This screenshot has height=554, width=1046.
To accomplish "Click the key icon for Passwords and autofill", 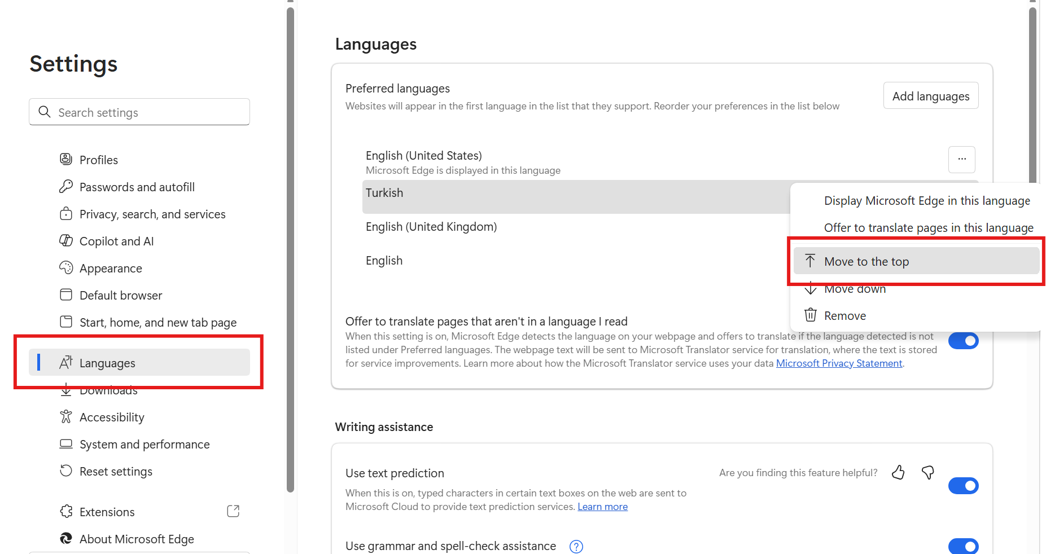I will (x=66, y=186).
